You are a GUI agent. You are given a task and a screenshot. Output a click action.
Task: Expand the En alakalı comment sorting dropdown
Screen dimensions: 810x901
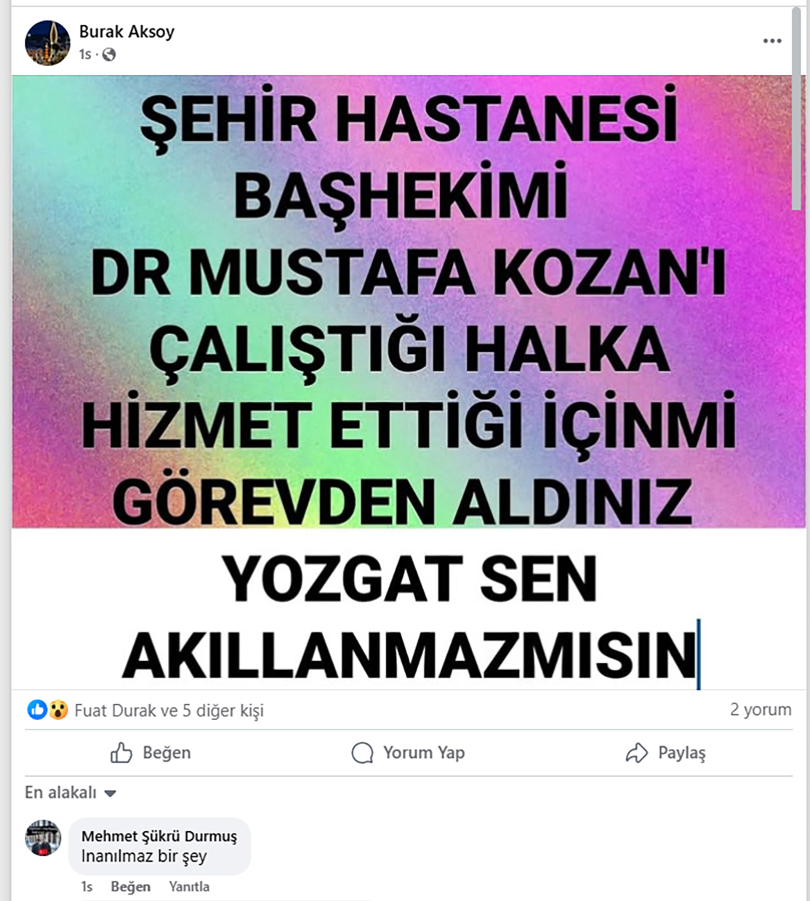click(x=71, y=793)
